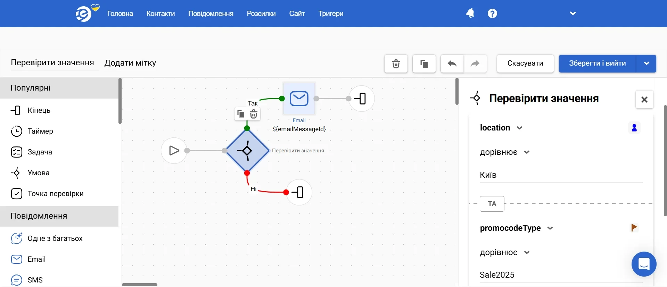Click the contact field person icon next to location

[634, 128]
